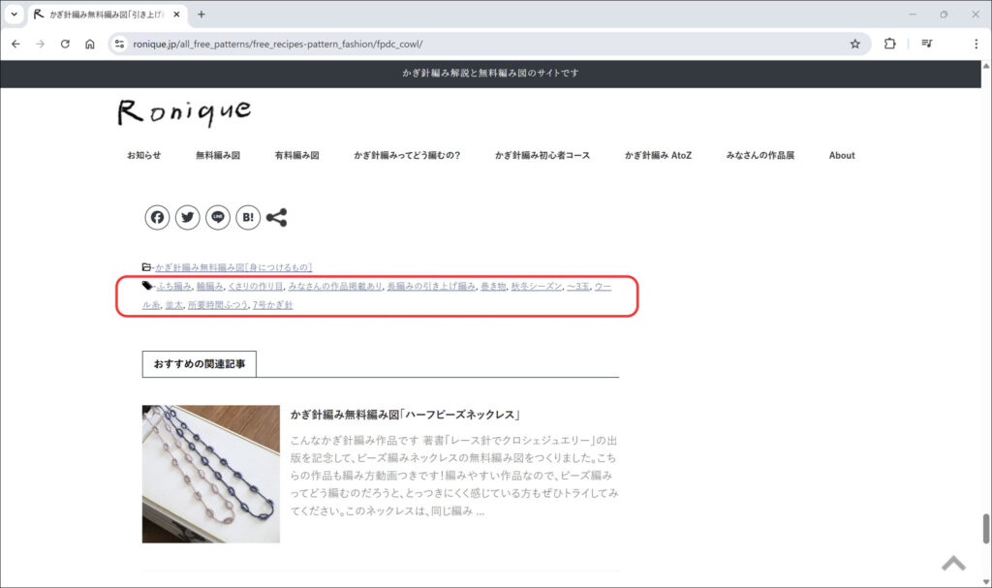The image size is (992, 588).
Task: Share page via Facebook icon
Action: pos(157,218)
